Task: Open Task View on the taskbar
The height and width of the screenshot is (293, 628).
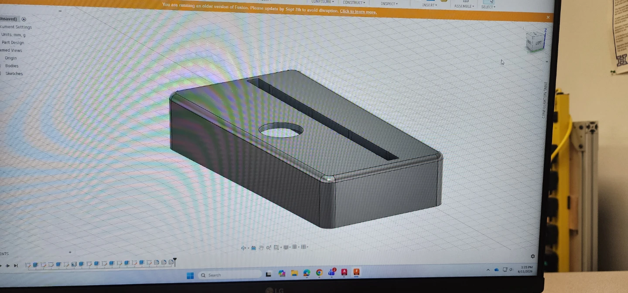Action: [269, 274]
